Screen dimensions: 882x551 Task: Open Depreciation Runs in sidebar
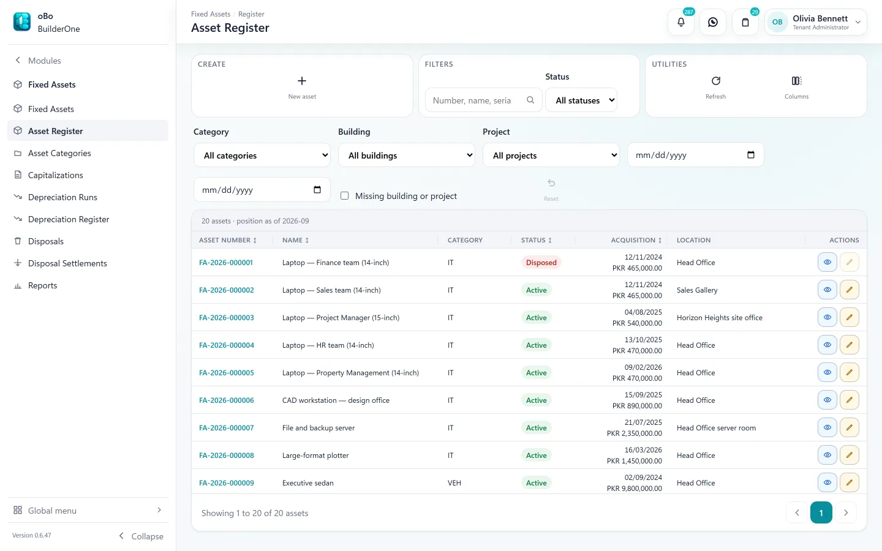(88, 197)
